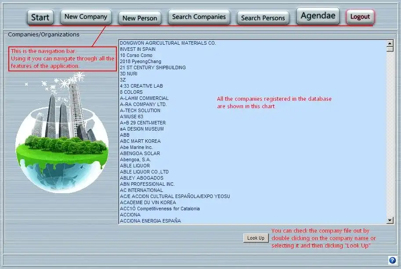
Task: Click the Look Up button
Action: coord(256,238)
